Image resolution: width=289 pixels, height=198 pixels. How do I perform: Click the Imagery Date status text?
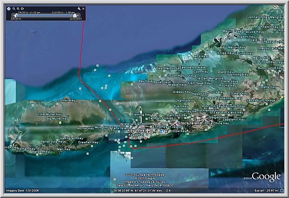[x=19, y=191]
